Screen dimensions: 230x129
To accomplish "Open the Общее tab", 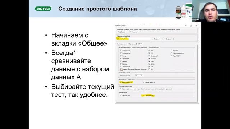I will pyautogui.click(x=140, y=44).
